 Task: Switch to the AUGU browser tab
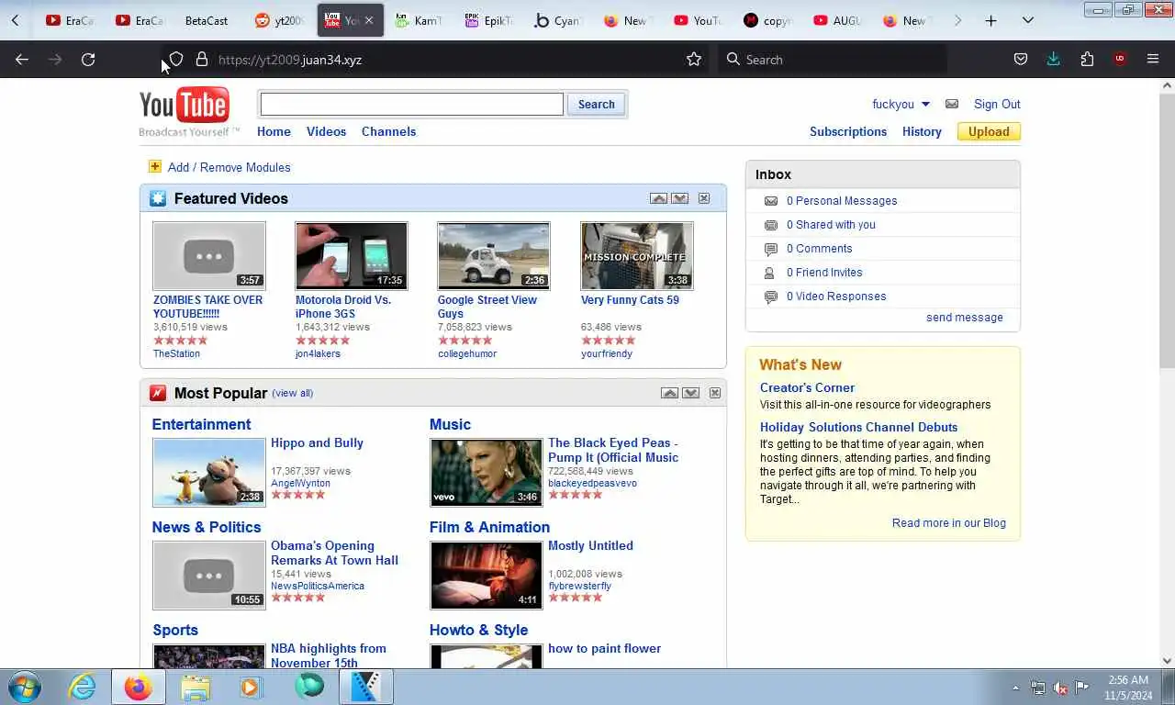[837, 20]
